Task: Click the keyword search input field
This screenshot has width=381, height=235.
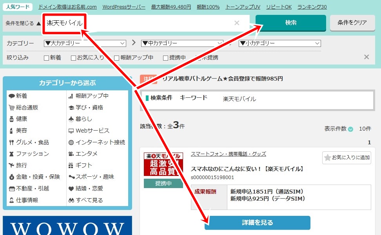Action: [146, 23]
